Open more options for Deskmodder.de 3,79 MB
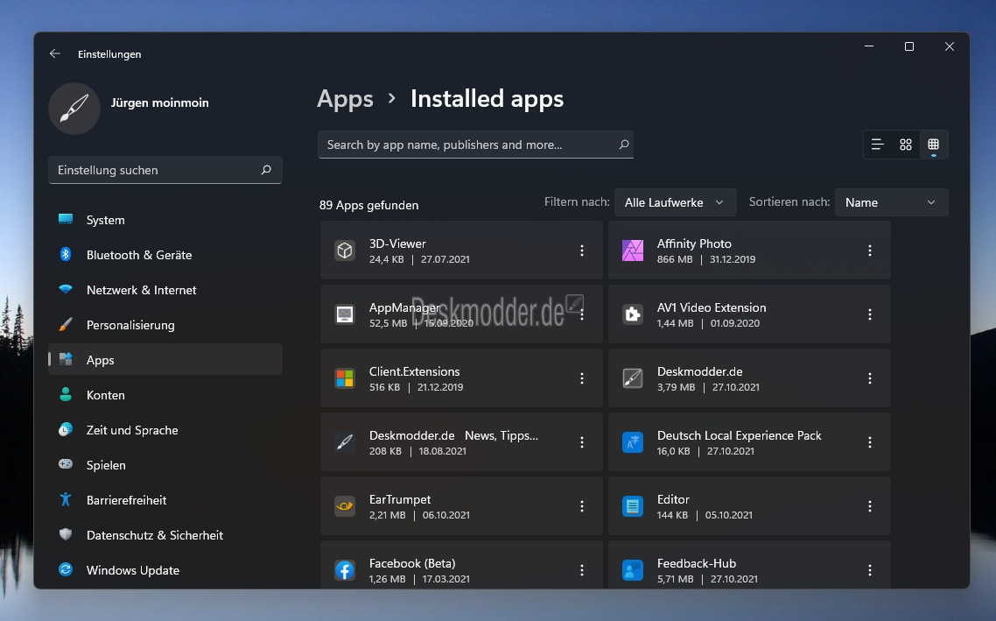996x621 pixels. [x=870, y=378]
